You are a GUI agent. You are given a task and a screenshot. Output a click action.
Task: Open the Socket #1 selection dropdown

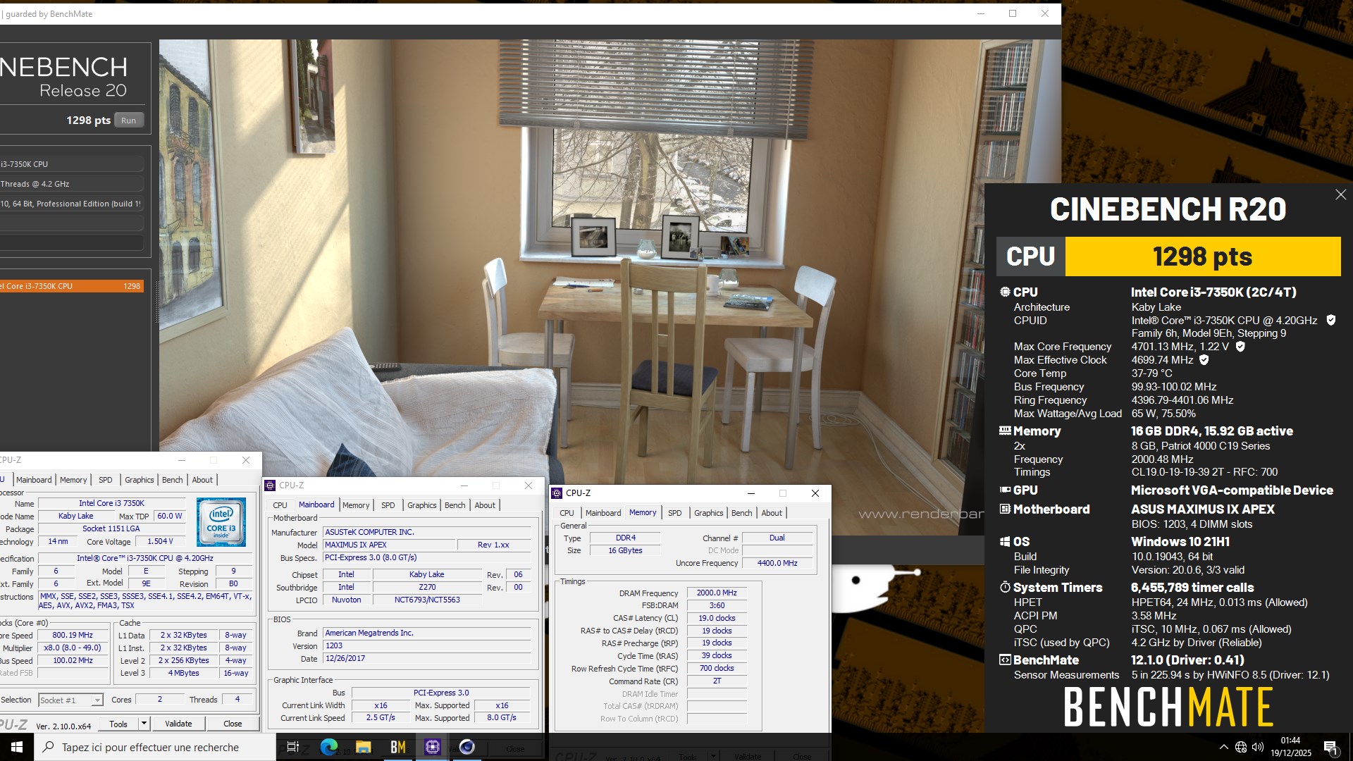click(97, 700)
